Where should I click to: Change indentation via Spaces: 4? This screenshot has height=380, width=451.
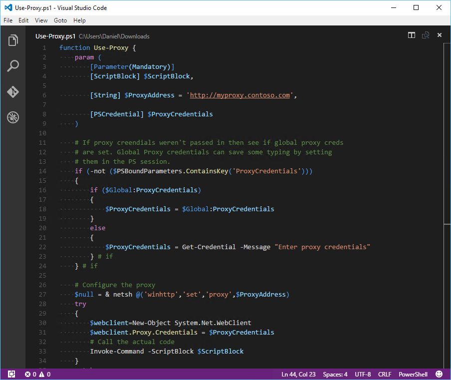335,374
